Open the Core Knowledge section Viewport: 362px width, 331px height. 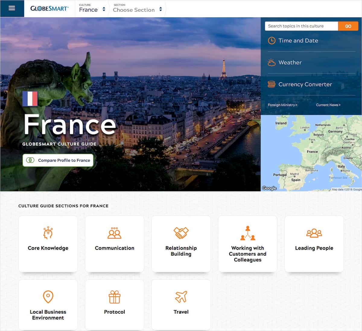[x=48, y=244]
